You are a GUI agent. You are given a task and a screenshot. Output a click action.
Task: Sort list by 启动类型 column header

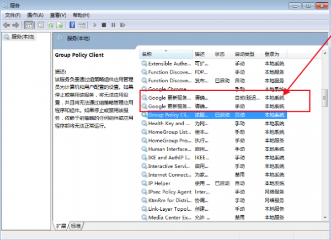click(245, 54)
